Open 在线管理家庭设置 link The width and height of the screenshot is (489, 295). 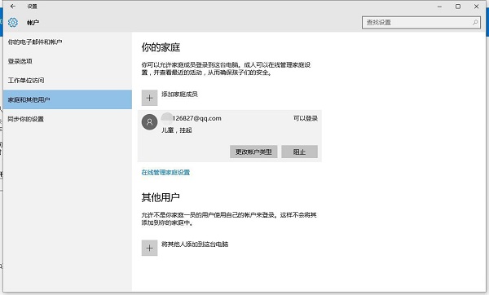coord(165,173)
